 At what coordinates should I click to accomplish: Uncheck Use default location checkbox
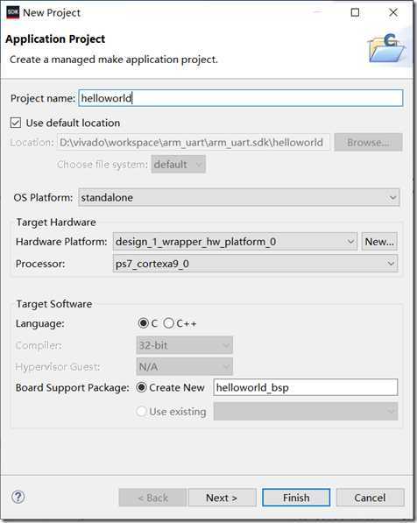pos(16,123)
